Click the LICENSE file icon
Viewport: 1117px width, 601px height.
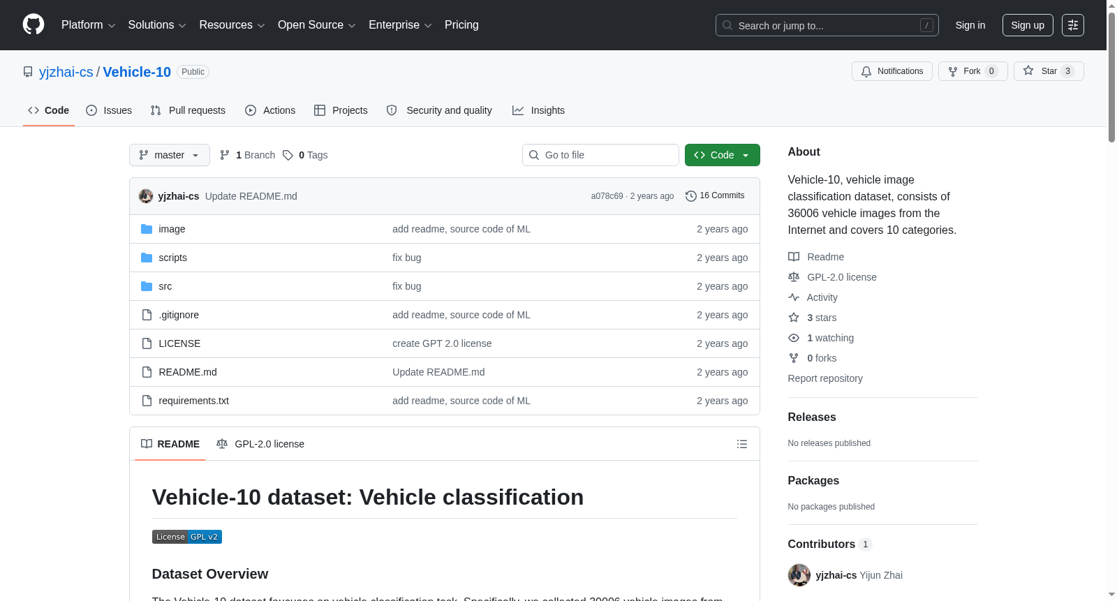click(x=147, y=343)
